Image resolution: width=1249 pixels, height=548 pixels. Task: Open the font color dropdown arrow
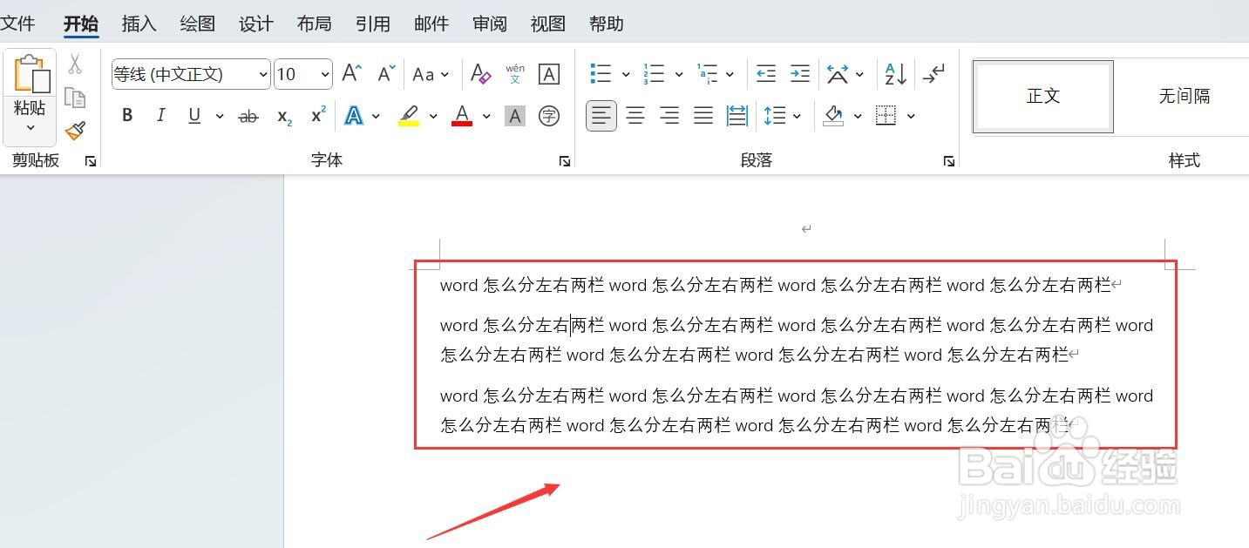[x=485, y=115]
